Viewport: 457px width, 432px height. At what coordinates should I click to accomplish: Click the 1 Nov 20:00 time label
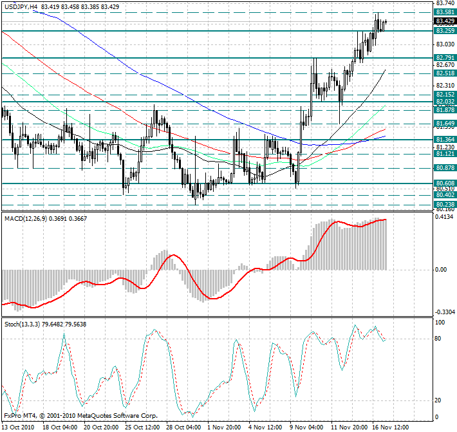[224, 427]
